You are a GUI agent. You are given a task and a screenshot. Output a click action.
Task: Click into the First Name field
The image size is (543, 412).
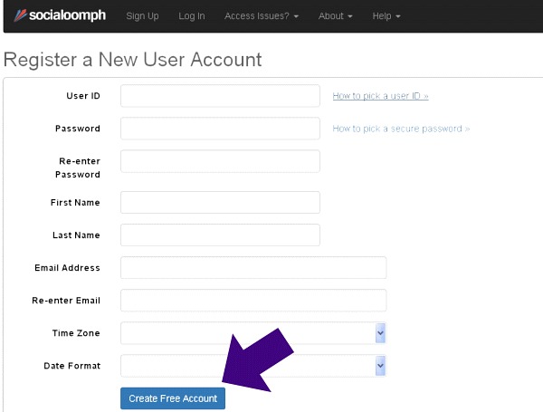220,202
